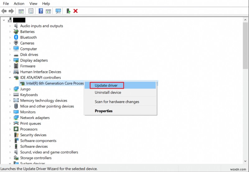Image resolution: width=249 pixels, height=172 pixels.
Task: Select the Software devices label
Action: point(34,146)
